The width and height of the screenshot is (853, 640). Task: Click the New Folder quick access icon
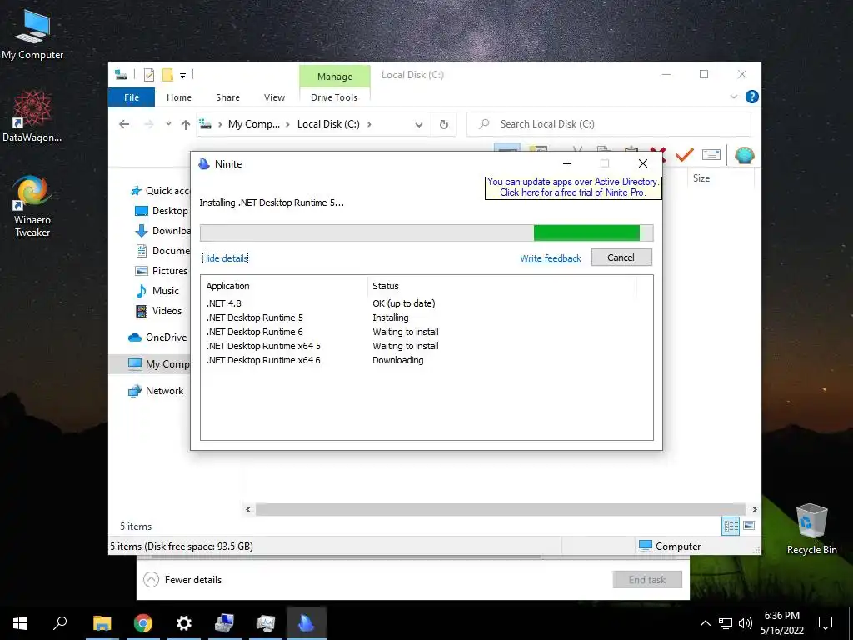pyautogui.click(x=167, y=75)
